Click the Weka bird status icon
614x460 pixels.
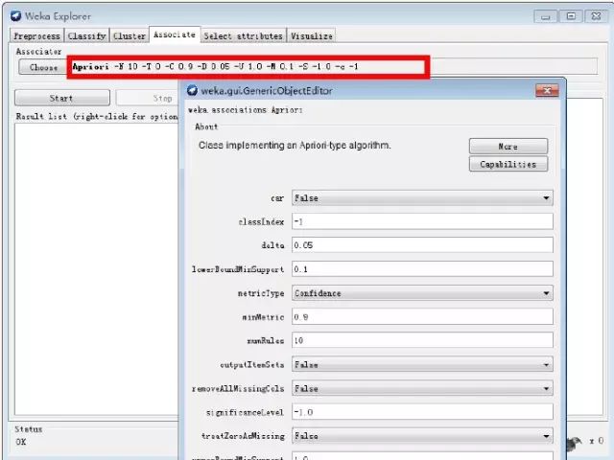[575, 443]
